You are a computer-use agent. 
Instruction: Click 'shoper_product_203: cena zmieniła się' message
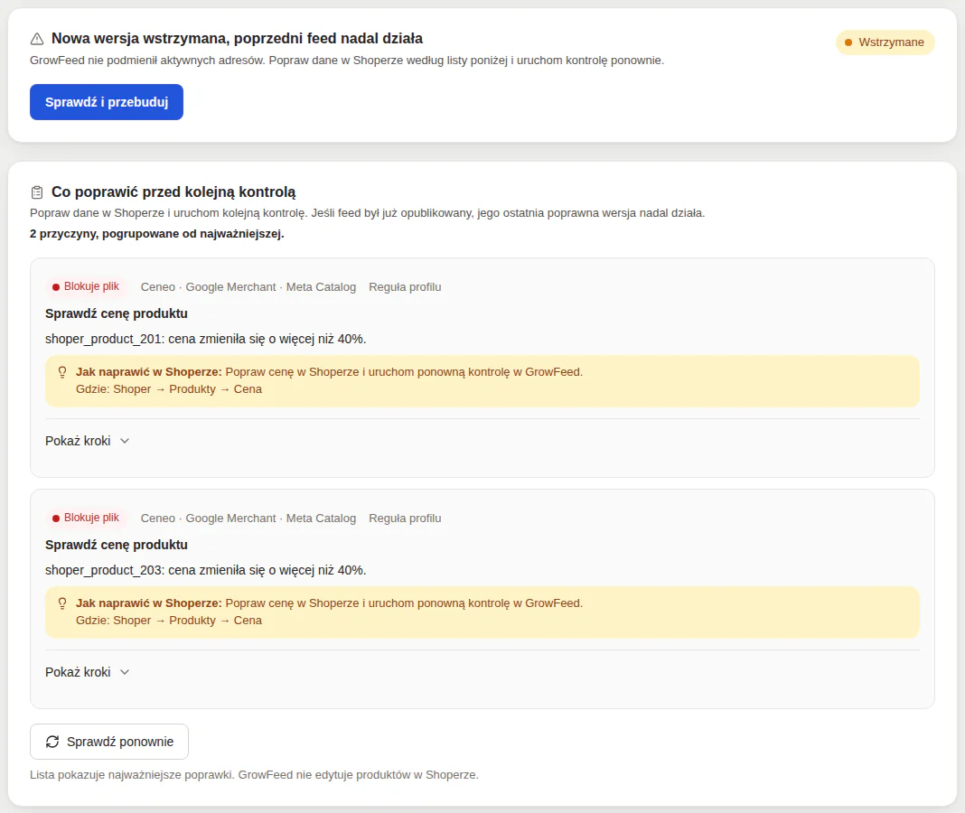205,571
